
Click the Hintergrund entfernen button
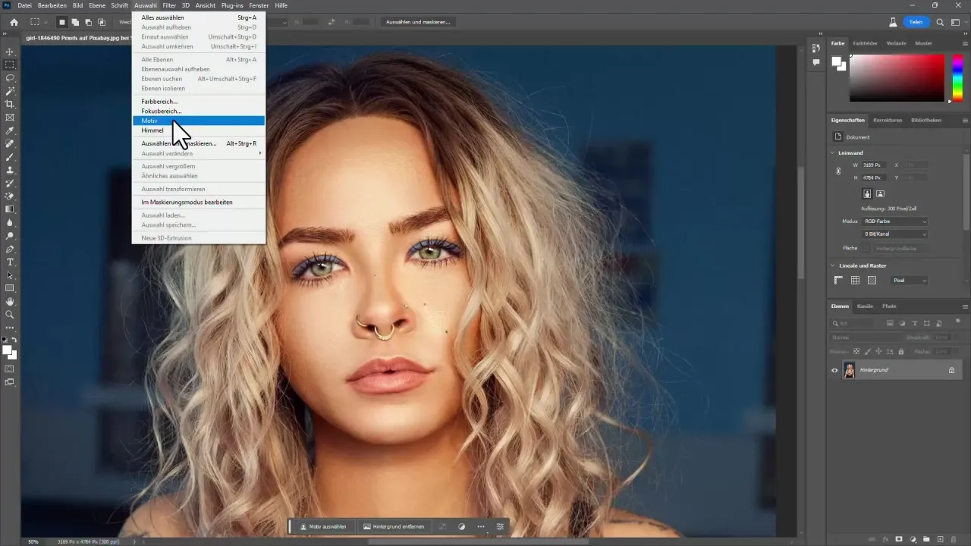coord(394,526)
